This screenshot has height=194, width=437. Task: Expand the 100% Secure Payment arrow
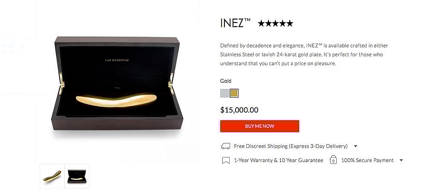click(x=401, y=160)
